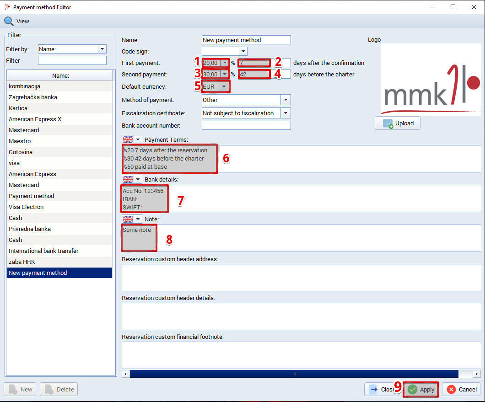Open the Default currency dropdown
This screenshot has width=485, height=402.
click(224, 87)
